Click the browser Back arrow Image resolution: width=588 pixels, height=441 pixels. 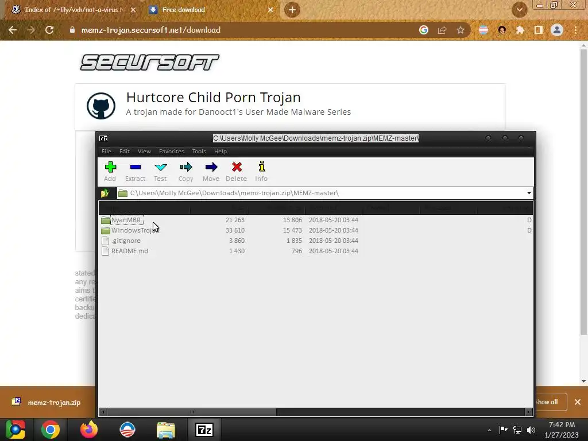(13, 30)
